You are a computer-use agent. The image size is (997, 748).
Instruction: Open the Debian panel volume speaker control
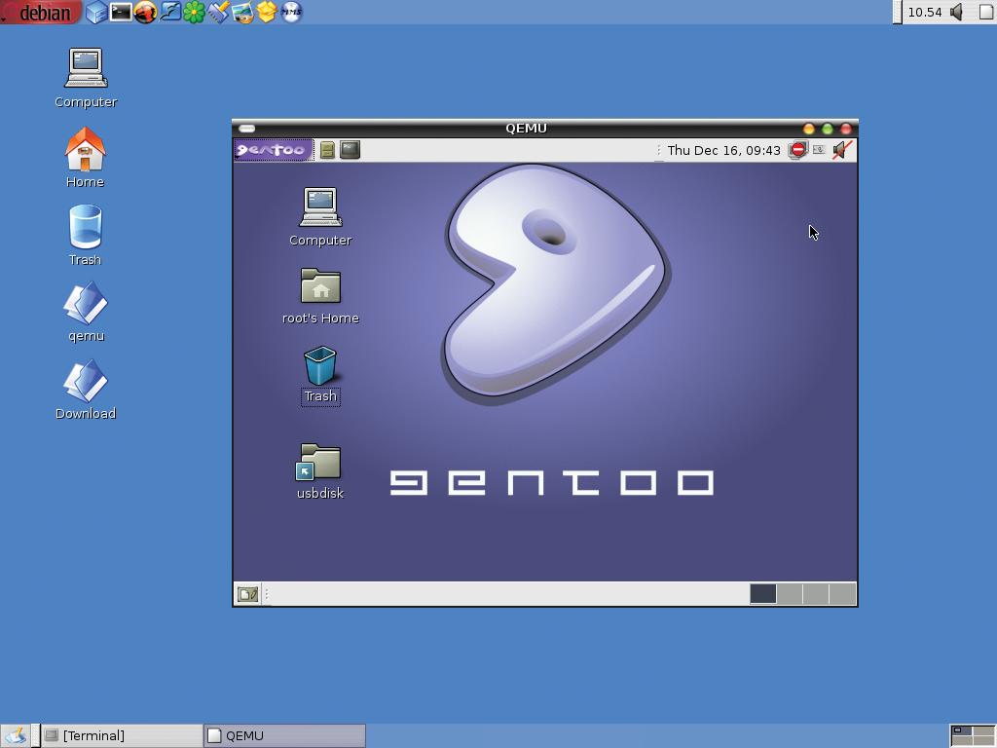coord(957,12)
